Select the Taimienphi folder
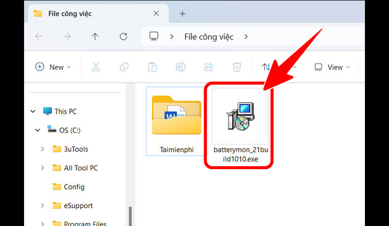389x226 pixels. (177, 121)
